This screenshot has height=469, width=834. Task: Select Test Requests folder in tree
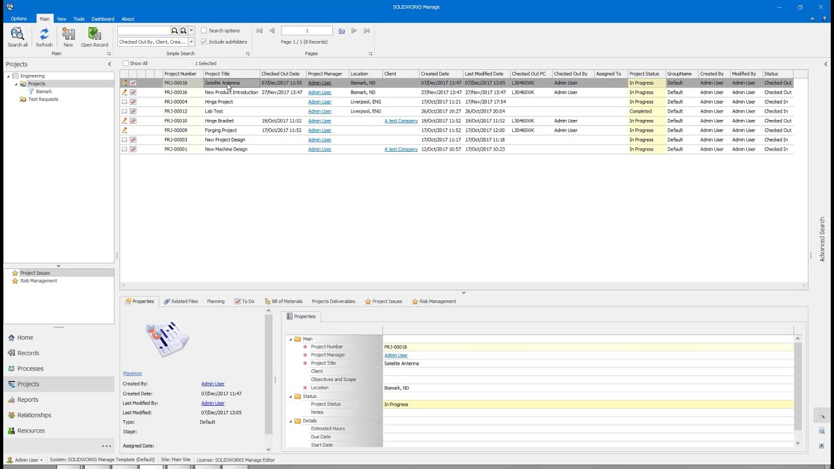tap(43, 99)
